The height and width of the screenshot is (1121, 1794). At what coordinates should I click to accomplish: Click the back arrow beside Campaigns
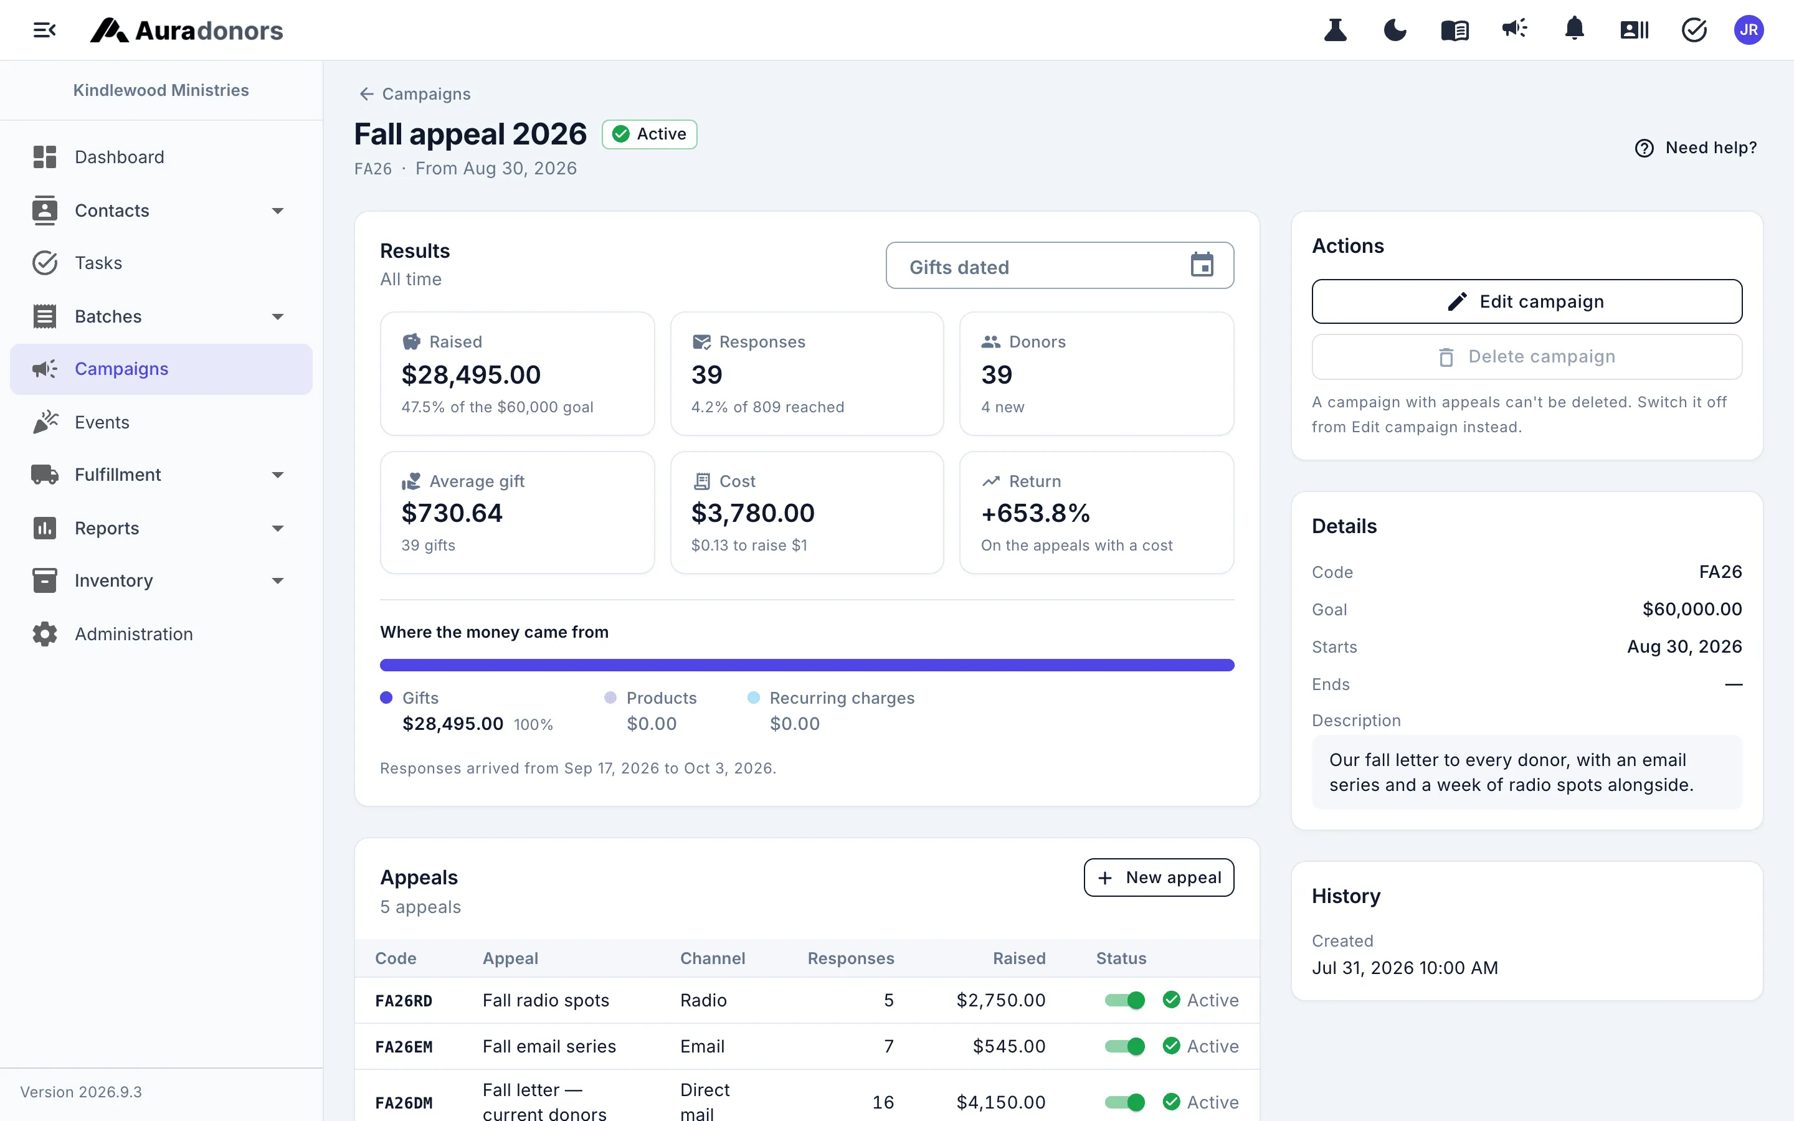366,94
